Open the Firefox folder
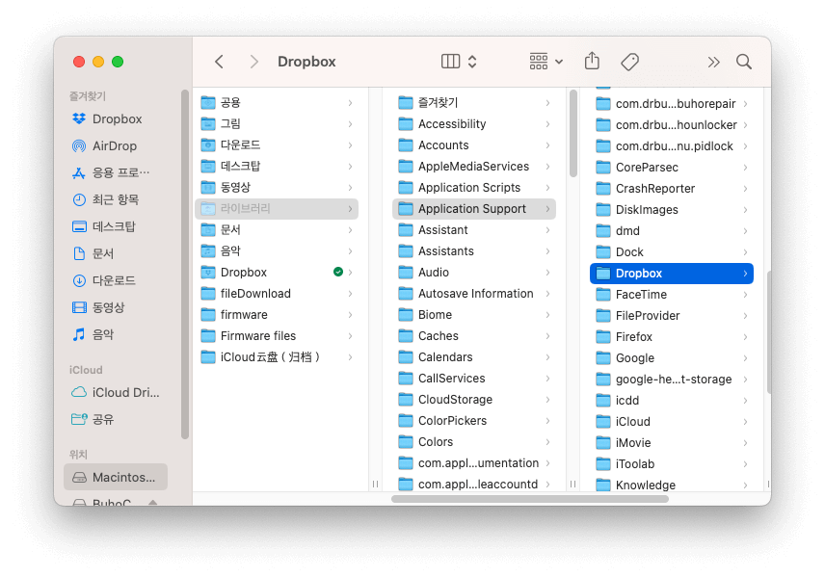Screen dimensions: 825x577 [672, 336]
